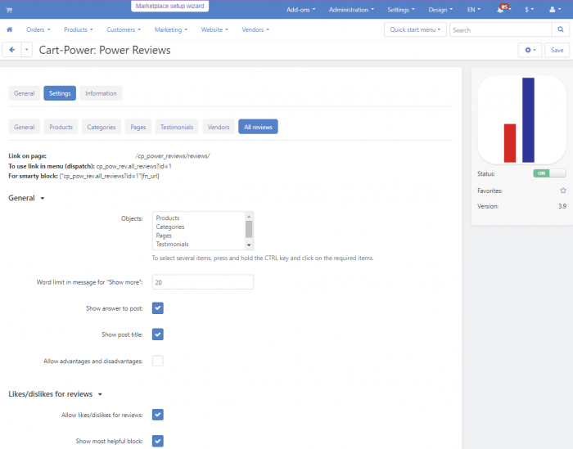Click the Word limit input field

[203, 282]
